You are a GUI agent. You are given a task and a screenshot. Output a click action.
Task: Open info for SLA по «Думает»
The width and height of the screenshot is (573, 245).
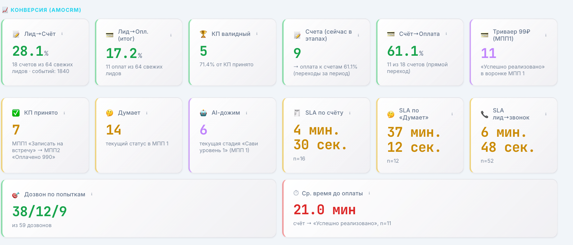(x=452, y=114)
